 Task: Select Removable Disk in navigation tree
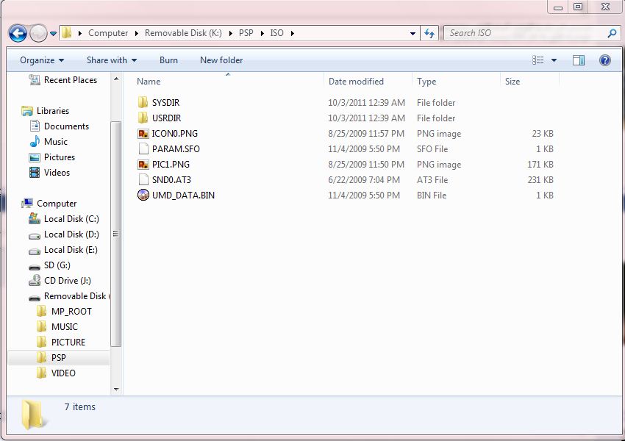[68, 296]
